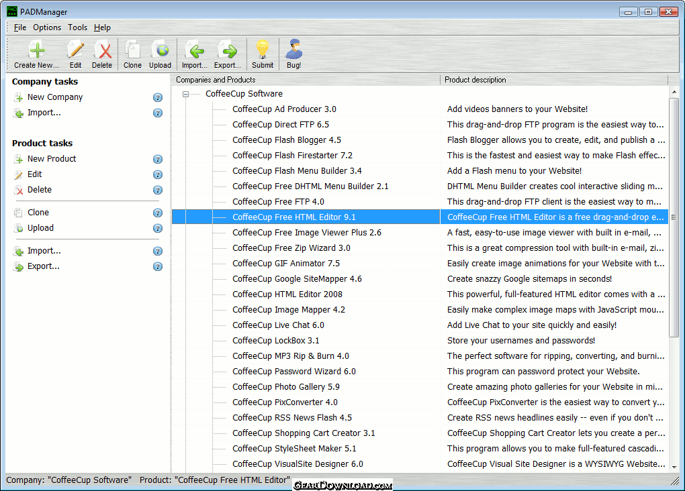Open the Help menu
Viewport: 685px width, 491px height.
pyautogui.click(x=102, y=28)
